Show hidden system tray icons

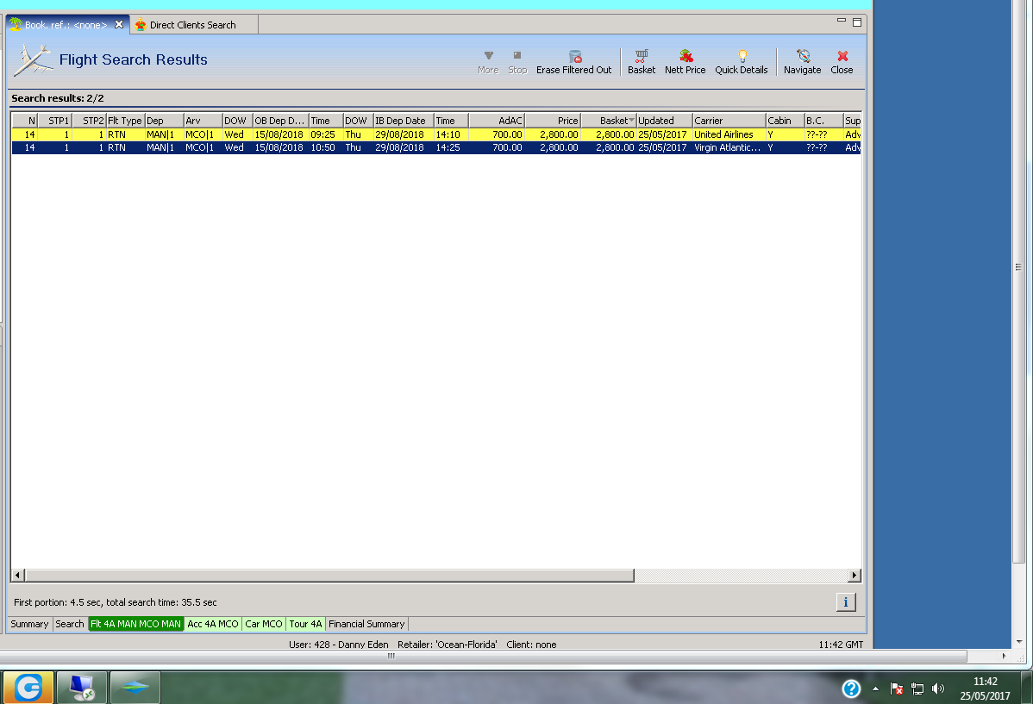click(875, 688)
